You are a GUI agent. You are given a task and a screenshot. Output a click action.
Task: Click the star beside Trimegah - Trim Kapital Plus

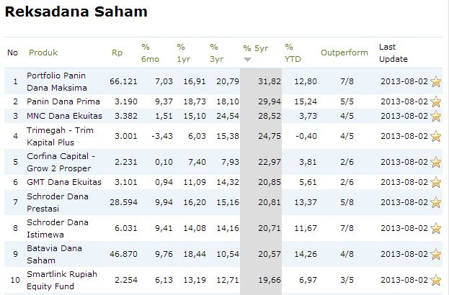[436, 136]
